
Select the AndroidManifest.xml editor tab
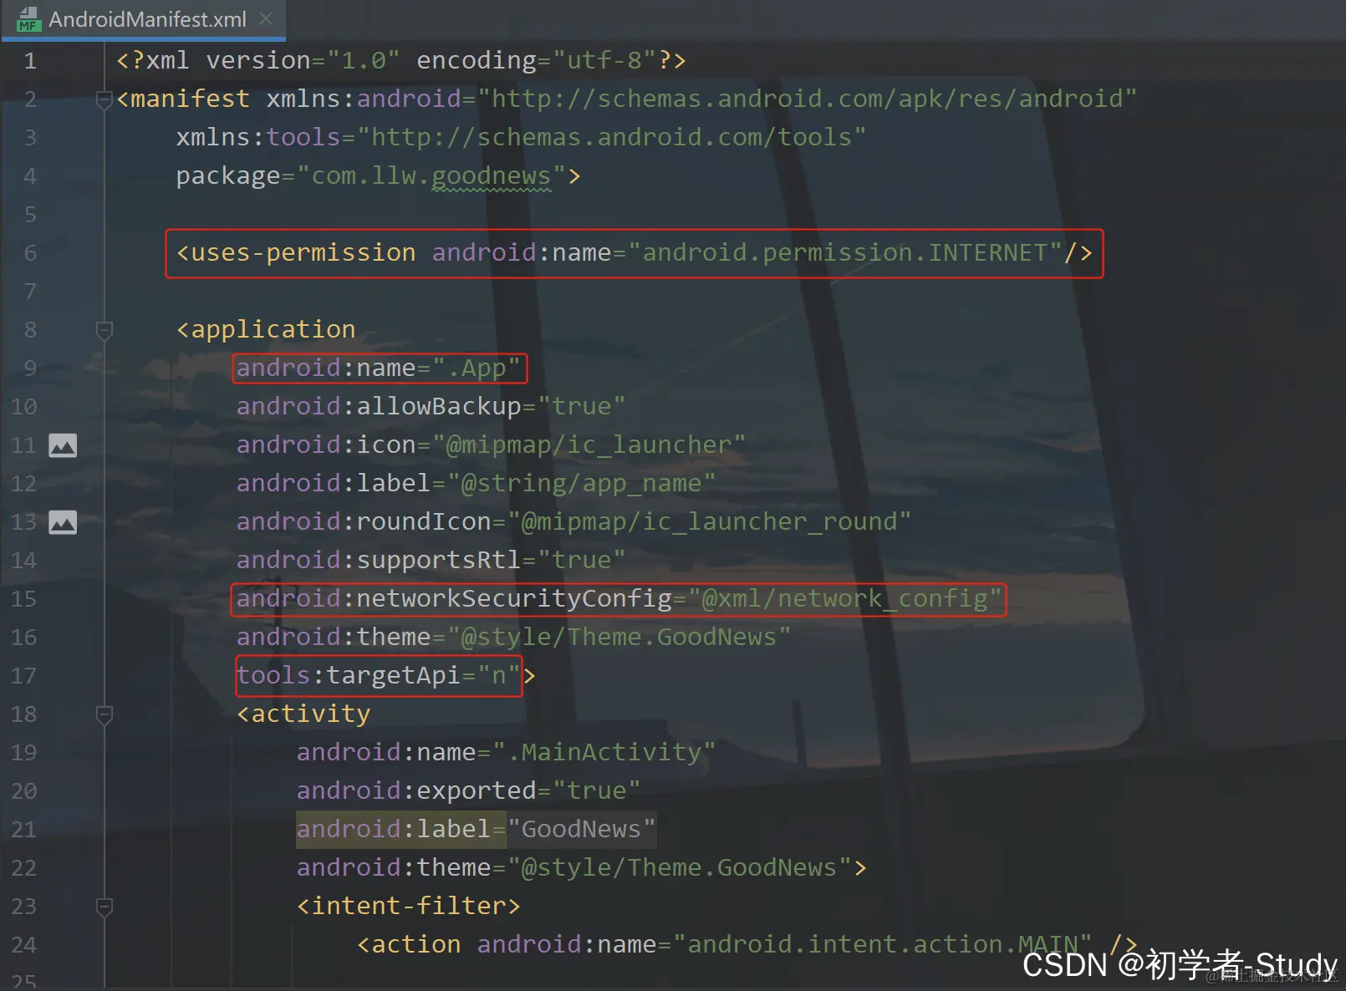click(143, 19)
